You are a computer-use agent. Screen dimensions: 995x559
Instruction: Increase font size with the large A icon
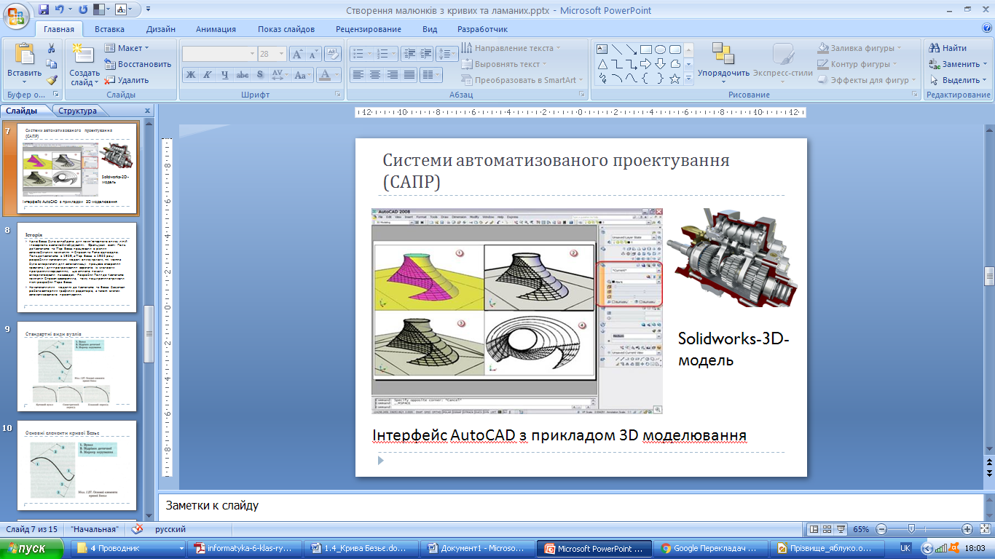(x=297, y=54)
